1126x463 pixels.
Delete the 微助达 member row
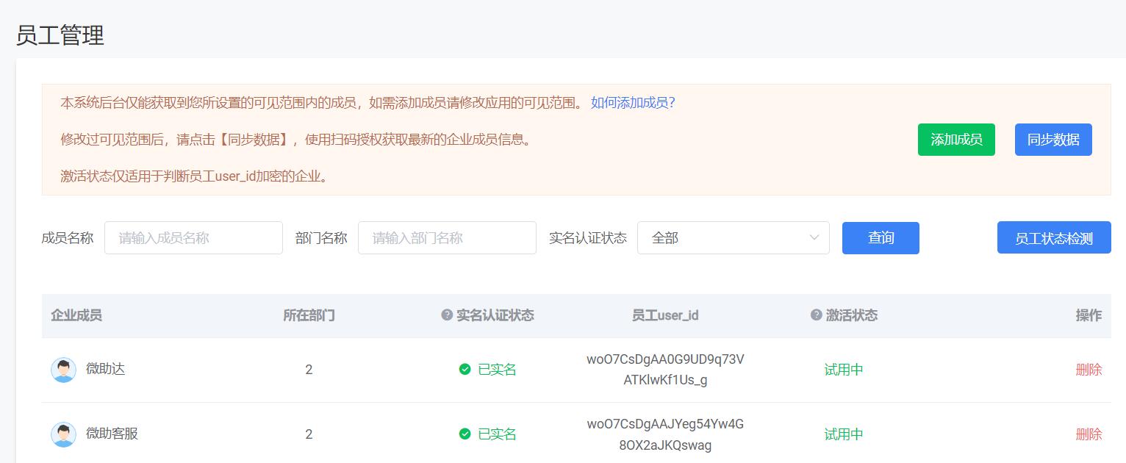[x=1089, y=370]
